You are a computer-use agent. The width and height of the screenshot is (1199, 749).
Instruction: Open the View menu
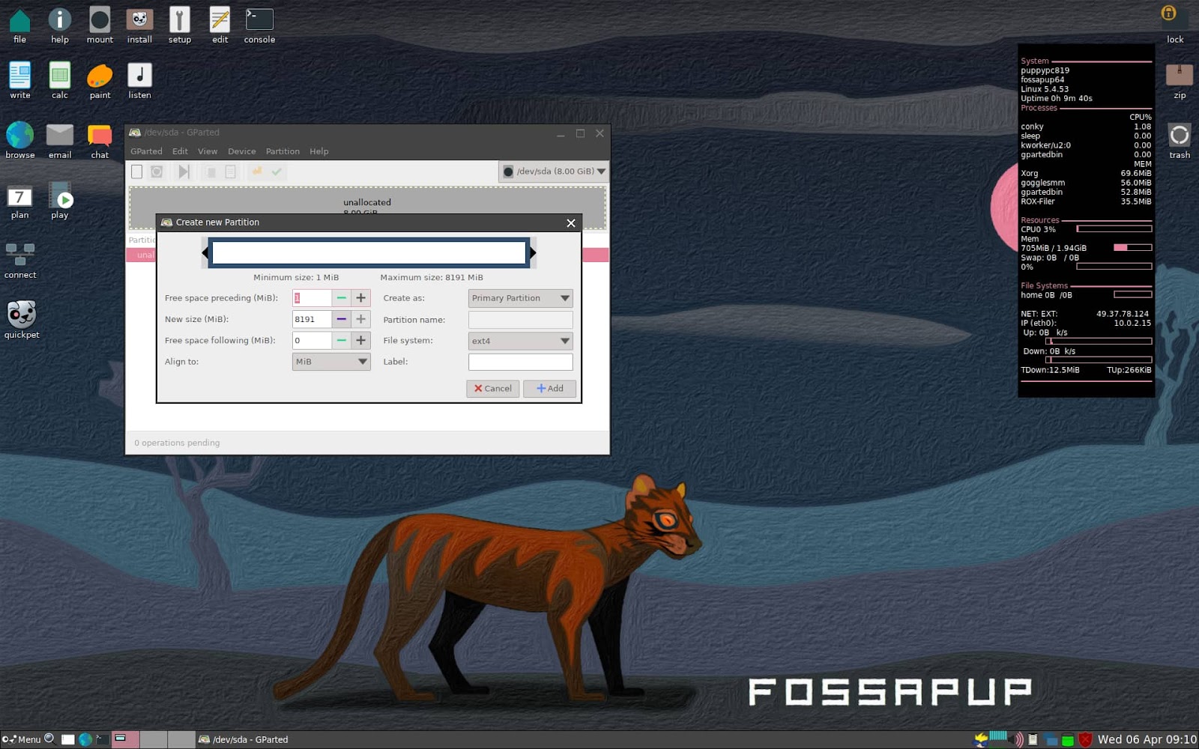208,151
